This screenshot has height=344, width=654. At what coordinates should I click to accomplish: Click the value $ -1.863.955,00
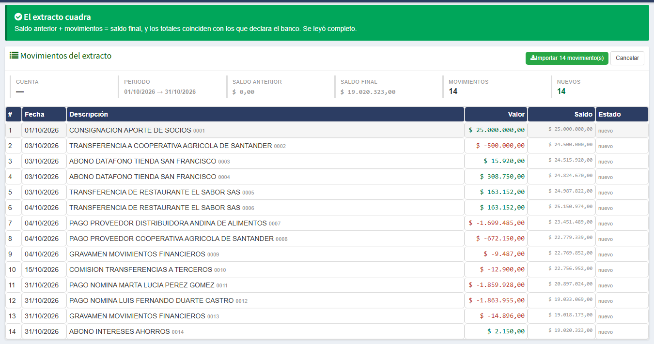click(497, 300)
